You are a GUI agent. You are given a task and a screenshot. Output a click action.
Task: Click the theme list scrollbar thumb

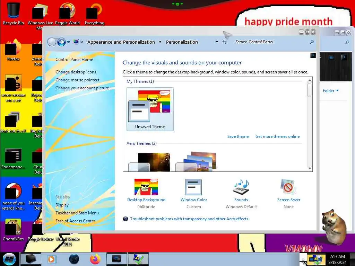[x=310, y=90]
